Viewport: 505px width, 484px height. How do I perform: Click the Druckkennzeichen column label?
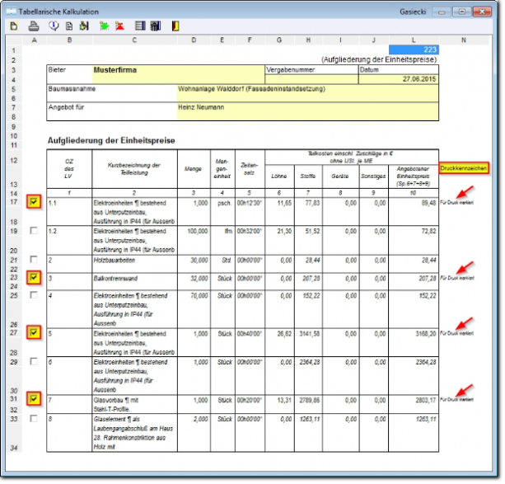tap(464, 168)
